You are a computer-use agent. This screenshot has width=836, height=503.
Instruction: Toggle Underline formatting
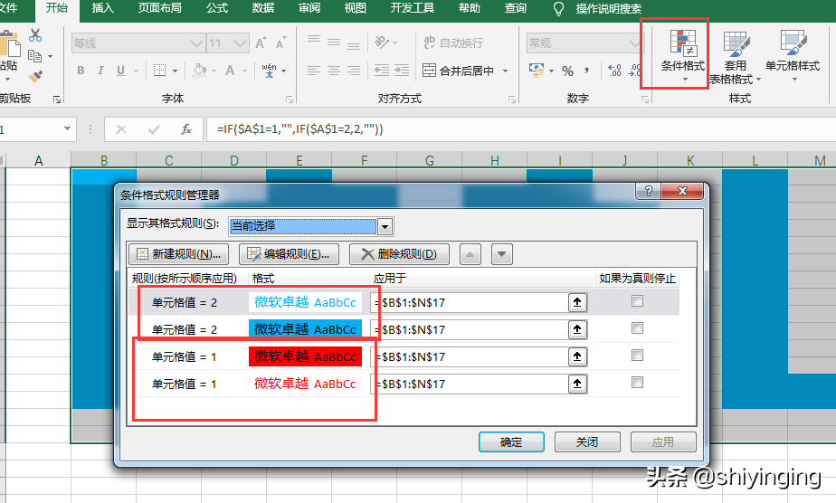tap(120, 71)
